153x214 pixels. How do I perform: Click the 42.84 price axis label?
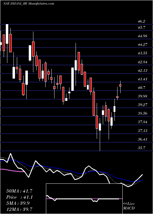142,62
